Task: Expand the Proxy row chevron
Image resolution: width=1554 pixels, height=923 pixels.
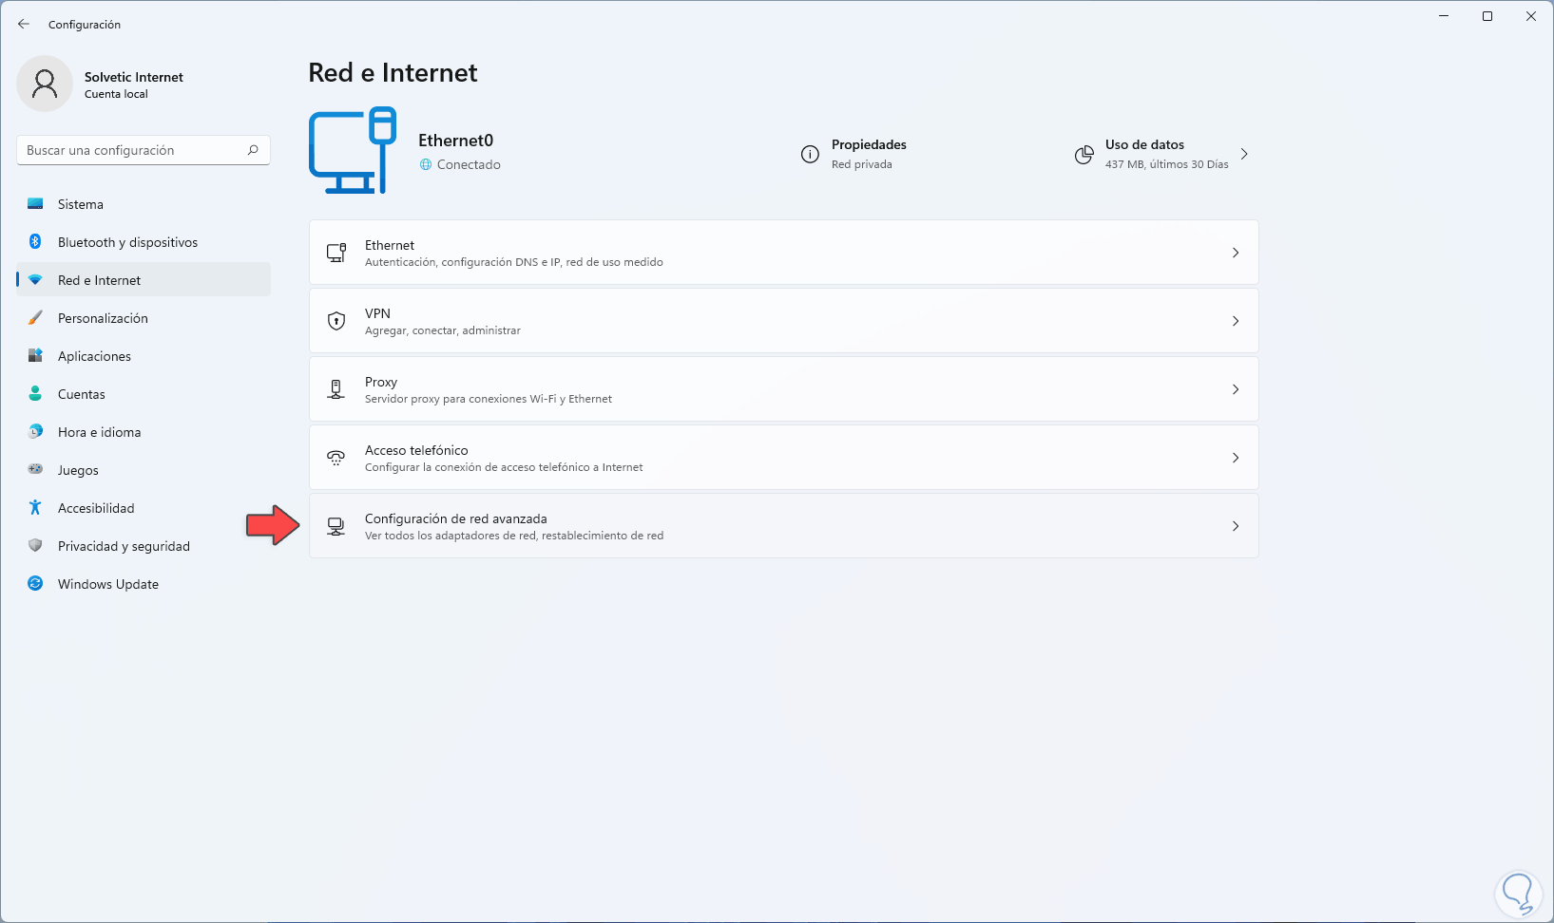Action: coord(1236,389)
